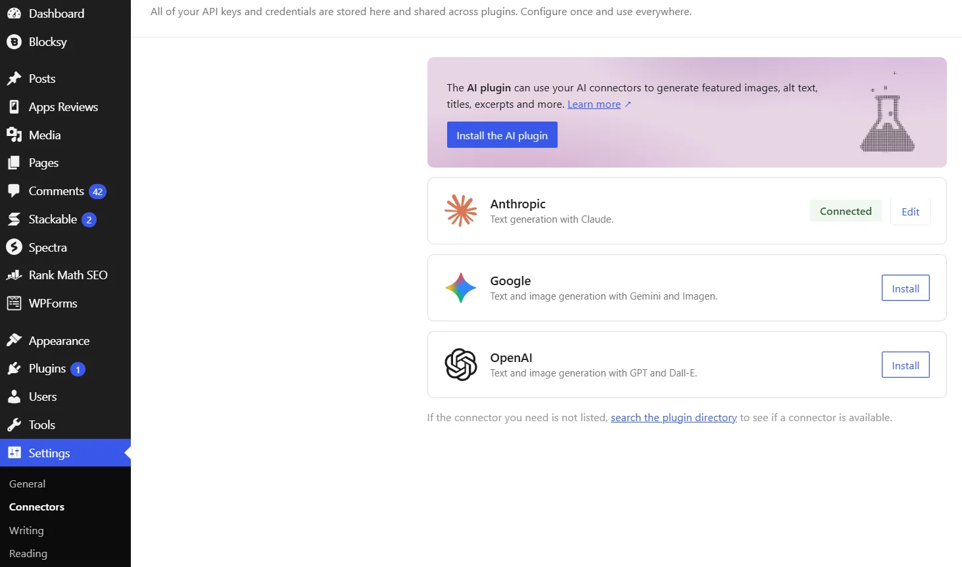
Task: Open Comments menu with 42 badge
Action: tap(65, 191)
